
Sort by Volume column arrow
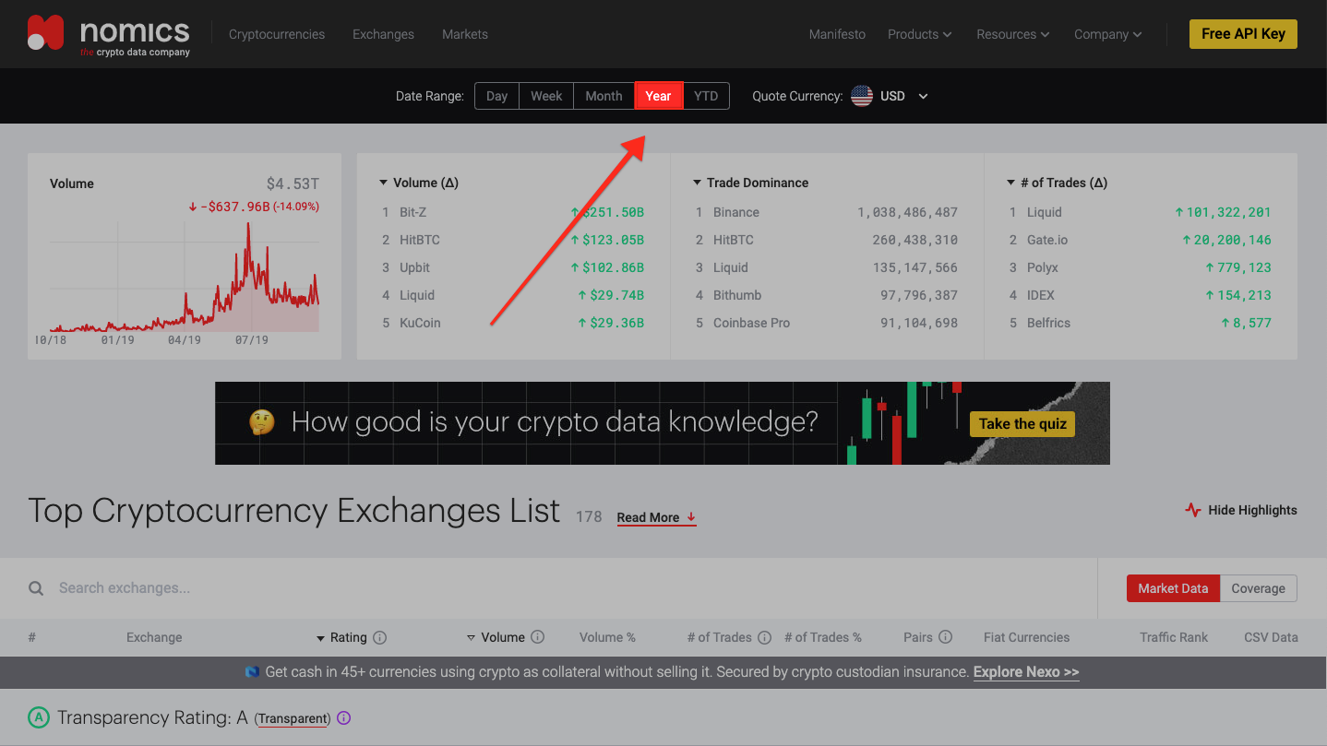tap(471, 638)
